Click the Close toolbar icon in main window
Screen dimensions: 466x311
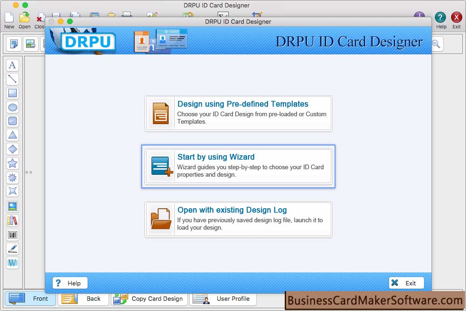tap(39, 21)
